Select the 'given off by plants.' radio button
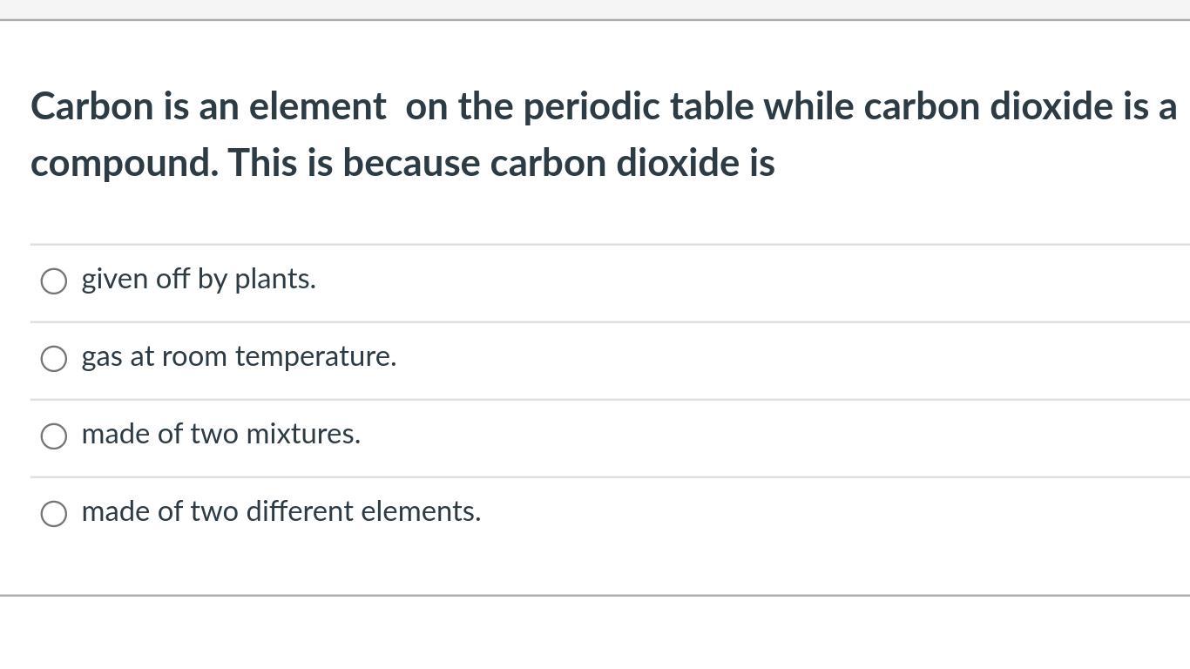The height and width of the screenshot is (669, 1190). (x=54, y=280)
